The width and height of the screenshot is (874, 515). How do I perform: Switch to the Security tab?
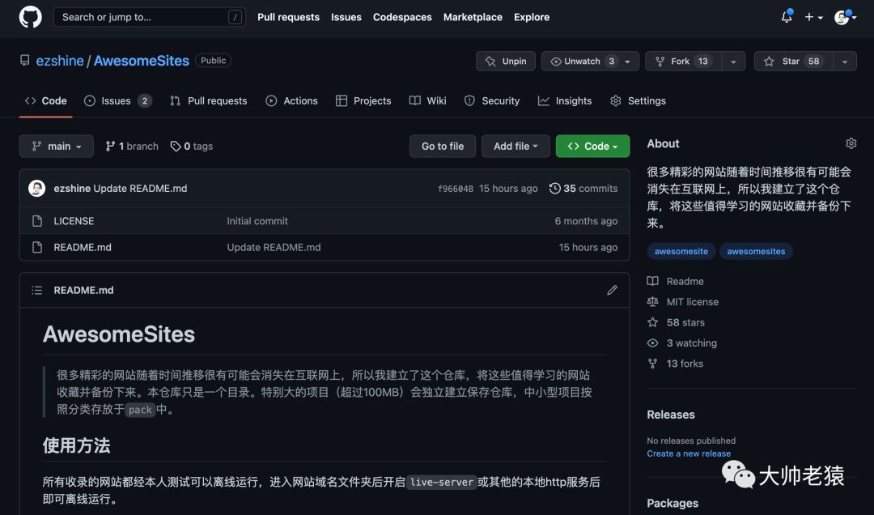492,101
